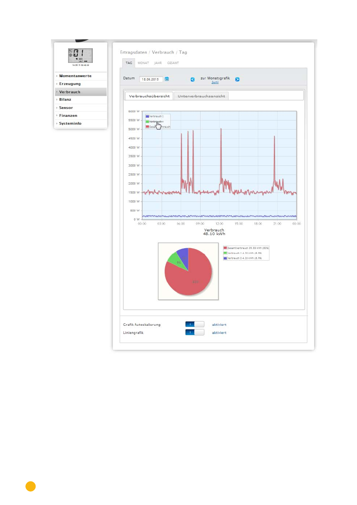Image resolution: width=357 pixels, height=505 pixels.
Task: Expand the Momentanwerte menu entry
Action: tap(81, 76)
